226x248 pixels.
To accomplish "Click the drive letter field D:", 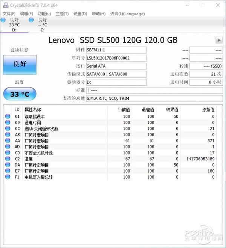I will point(116,82).
